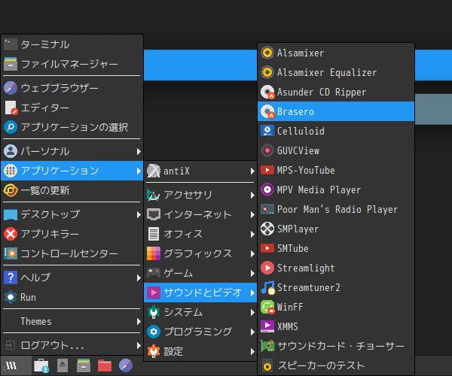
Task: Click the コントロールセンター label
Action: point(69,253)
